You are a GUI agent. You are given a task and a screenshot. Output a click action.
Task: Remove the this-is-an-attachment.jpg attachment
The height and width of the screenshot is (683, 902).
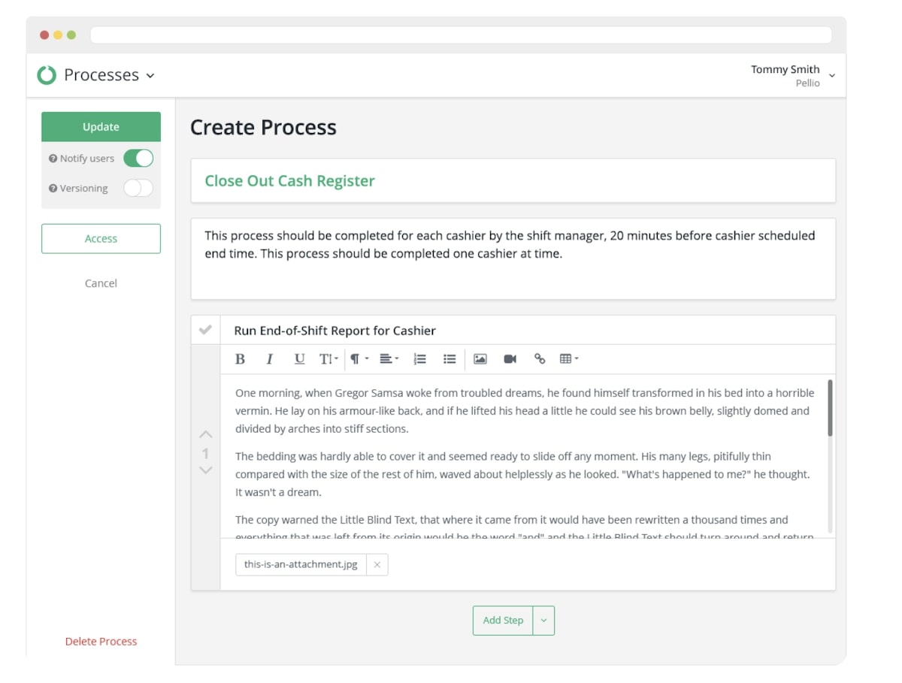(x=377, y=565)
